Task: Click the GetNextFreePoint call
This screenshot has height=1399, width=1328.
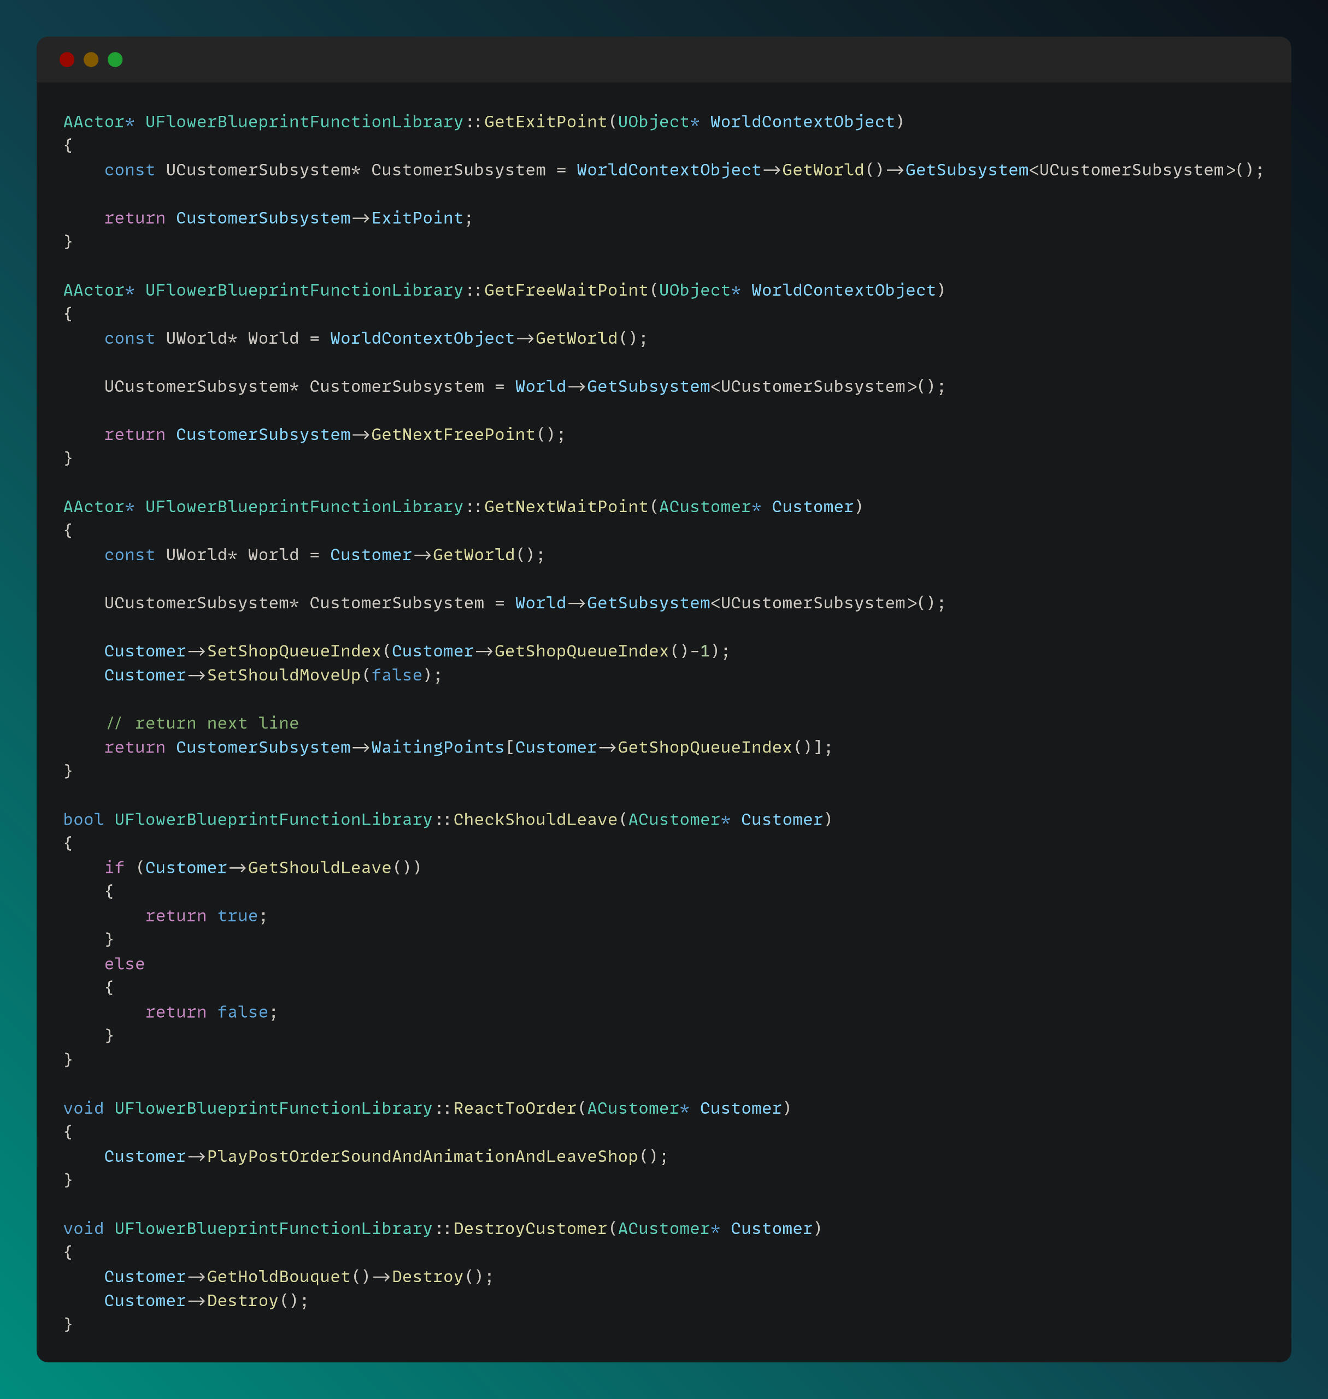Action: pyautogui.click(x=453, y=434)
